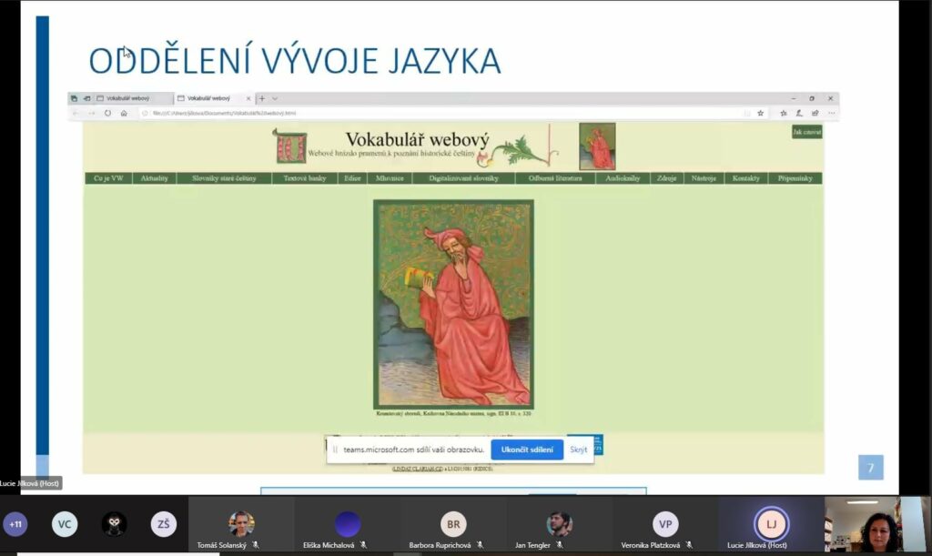Screen dimensions: 932x556
Task: Click the LINDAT/CLARIAH-CZ footer link
Action: click(418, 469)
